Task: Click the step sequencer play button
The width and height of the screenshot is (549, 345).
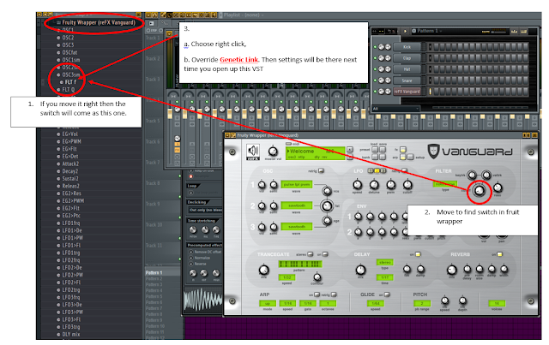Action: point(406,31)
